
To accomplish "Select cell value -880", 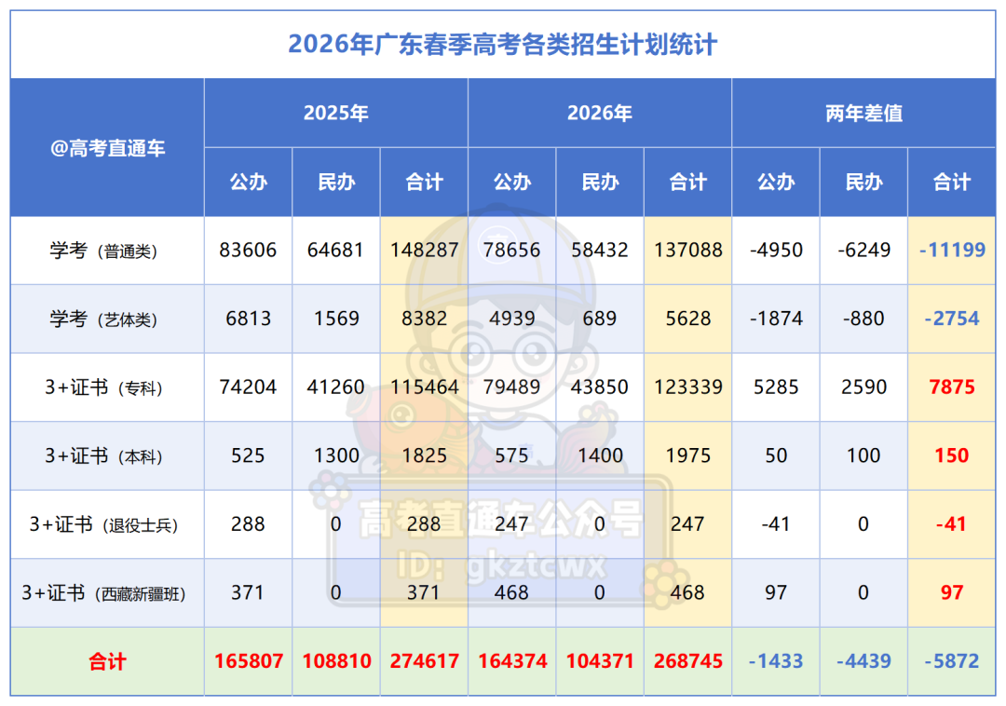I will [863, 319].
